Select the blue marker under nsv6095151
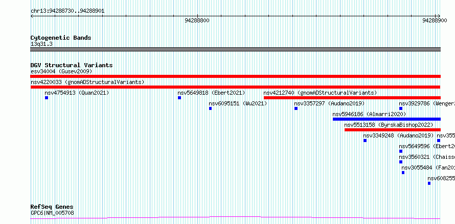This screenshot has width=455, height=224. (x=211, y=108)
